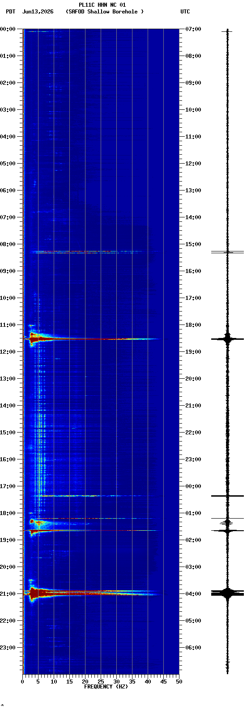Viewport: 247px width, 710px height.
Task: Click '07:00' on the UTC time axis
Action: (193, 29)
